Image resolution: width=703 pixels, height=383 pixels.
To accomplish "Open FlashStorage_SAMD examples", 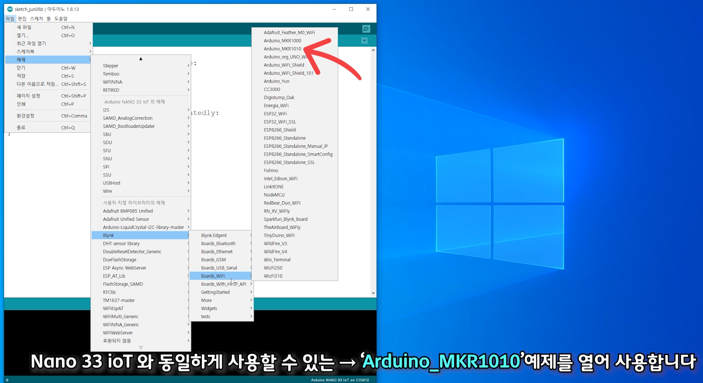I will coord(141,284).
